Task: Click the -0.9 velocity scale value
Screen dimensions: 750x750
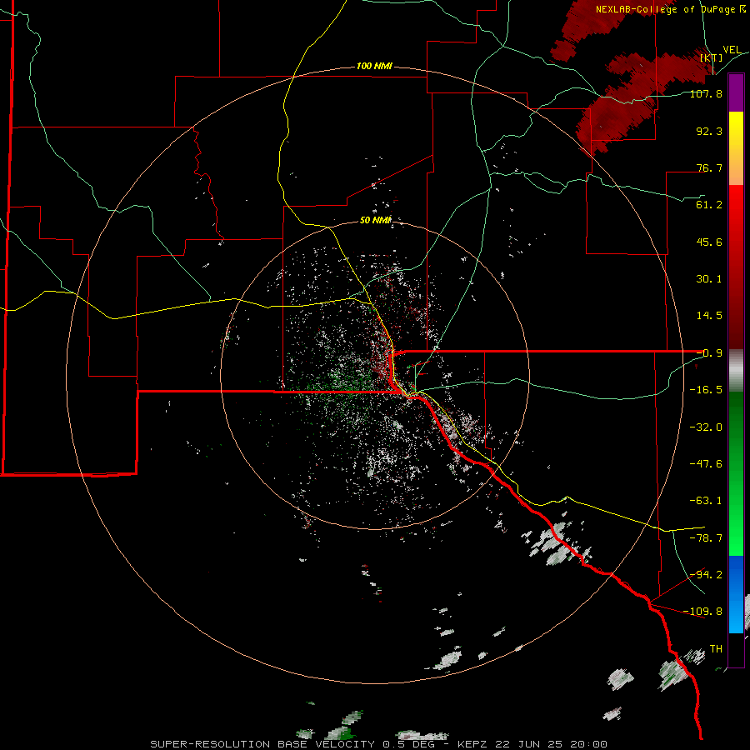Action: (x=709, y=353)
